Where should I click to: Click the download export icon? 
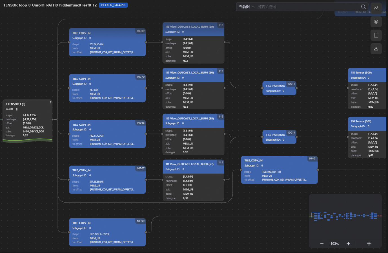click(x=376, y=49)
